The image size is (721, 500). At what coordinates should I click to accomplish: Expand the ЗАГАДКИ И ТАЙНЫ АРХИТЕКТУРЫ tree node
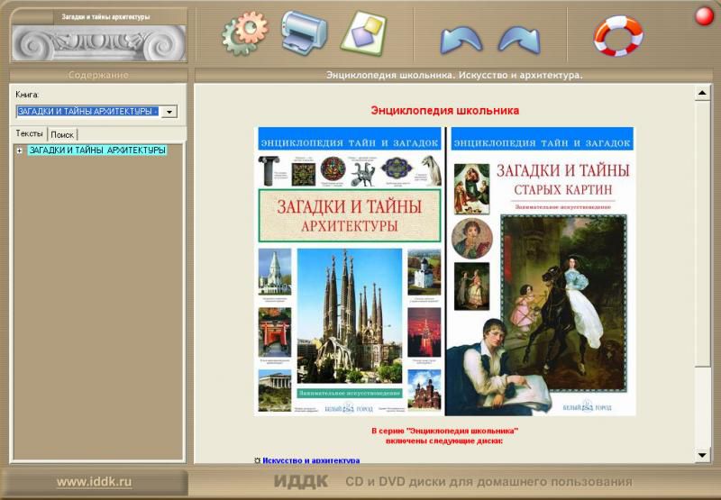[20, 150]
